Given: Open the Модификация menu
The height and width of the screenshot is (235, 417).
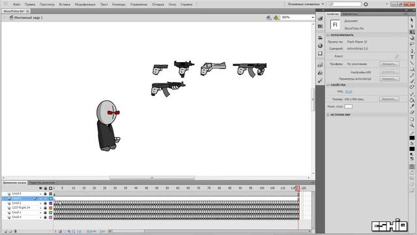Looking at the screenshot, I should (85, 5).
